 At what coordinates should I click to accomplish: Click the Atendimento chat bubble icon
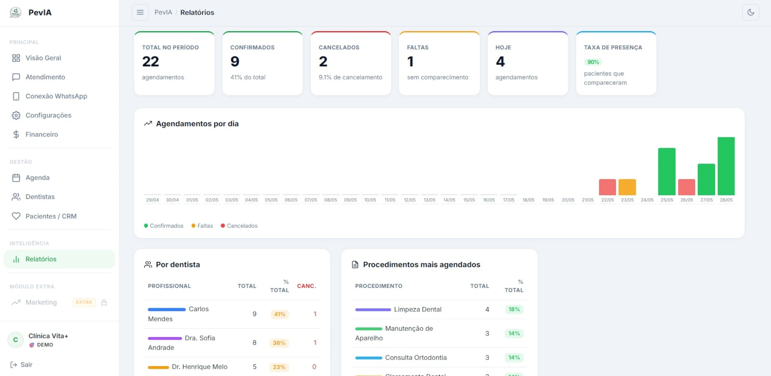(x=16, y=77)
